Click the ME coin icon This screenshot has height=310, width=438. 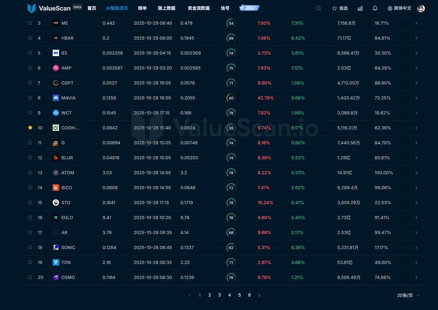(x=56, y=23)
